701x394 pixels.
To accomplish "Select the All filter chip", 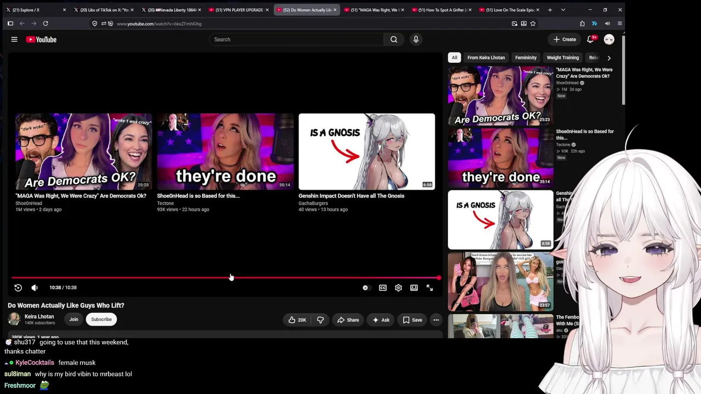I will pyautogui.click(x=454, y=57).
